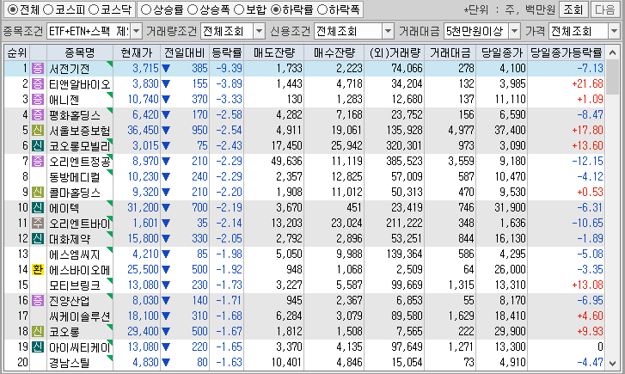Image resolution: width=625 pixels, height=374 pixels.
Task: Click the 증 badge on 티앤알바이오 row
Action: [x=38, y=83]
